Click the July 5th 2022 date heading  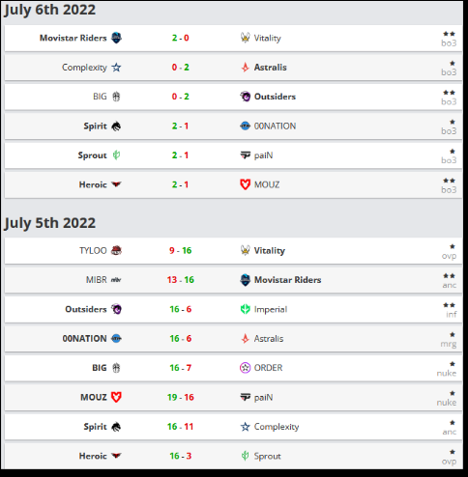coord(50,223)
